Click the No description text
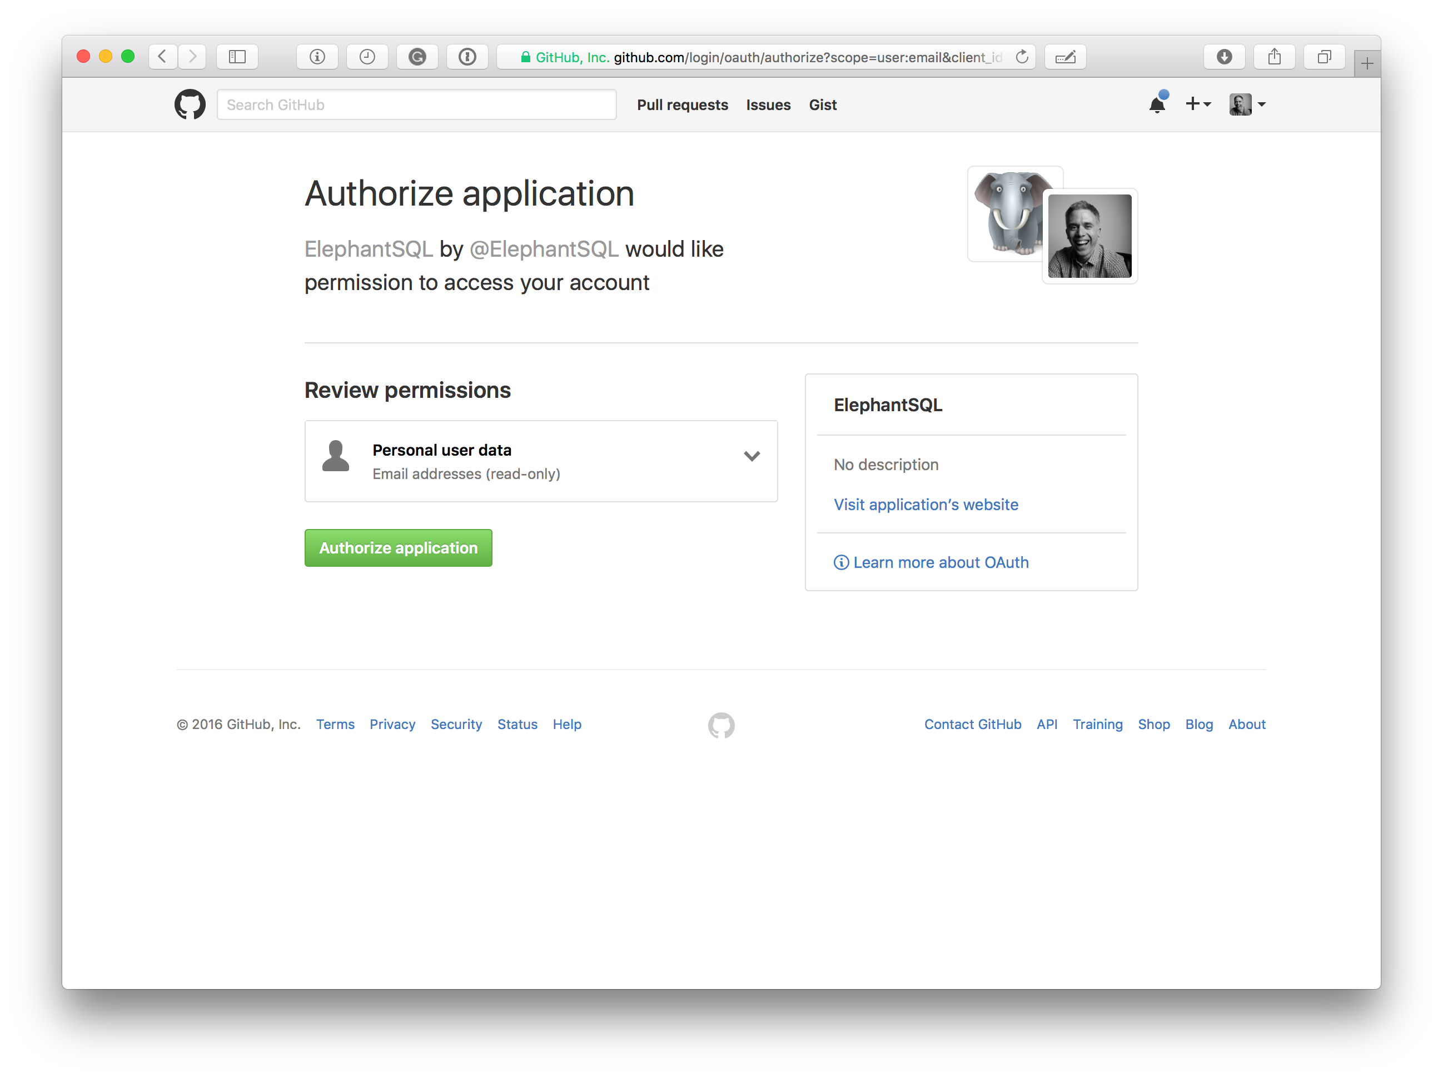The image size is (1443, 1078). [x=886, y=465]
